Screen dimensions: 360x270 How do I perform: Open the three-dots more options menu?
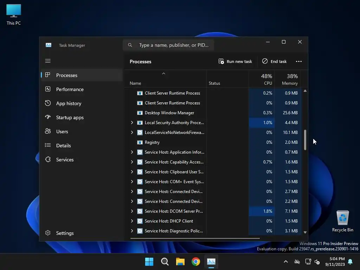tap(299, 61)
